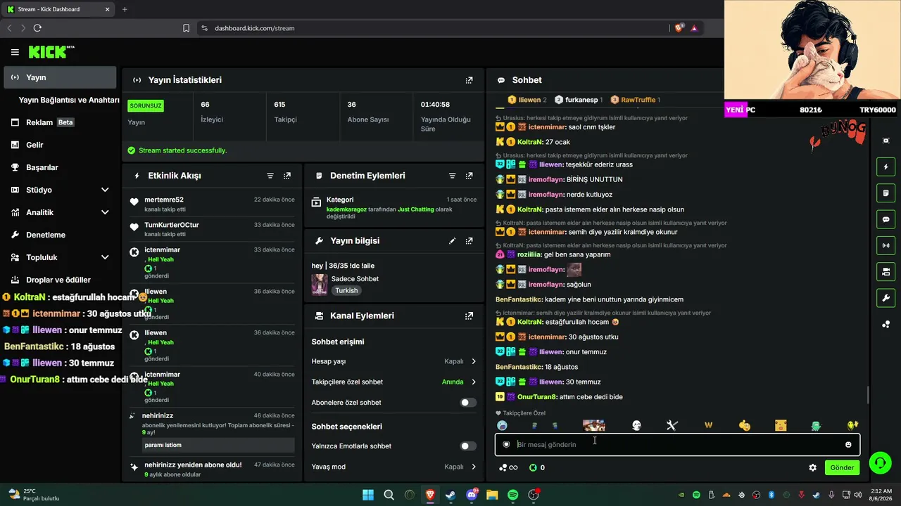This screenshot has width=901, height=506.
Task: Toggle Abonelere özel sohbet switch
Action: click(468, 403)
